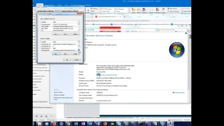Select PSModulePath row in System variables
The image size is (224, 126).
coord(59,50)
